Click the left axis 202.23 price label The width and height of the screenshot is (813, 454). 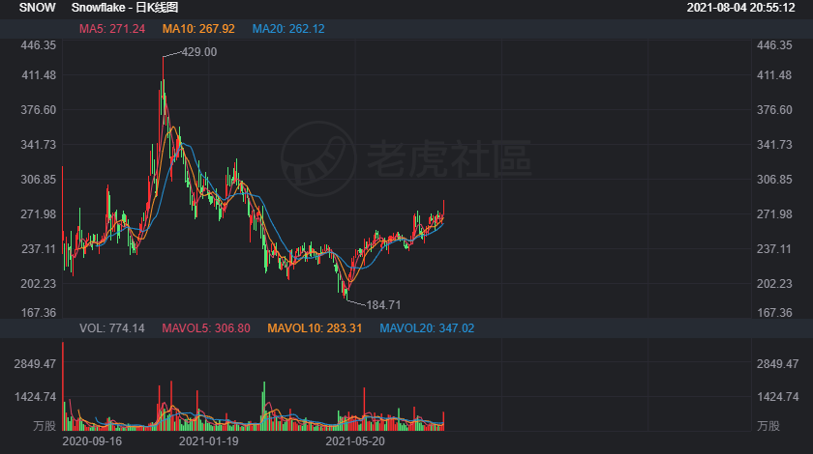39,284
